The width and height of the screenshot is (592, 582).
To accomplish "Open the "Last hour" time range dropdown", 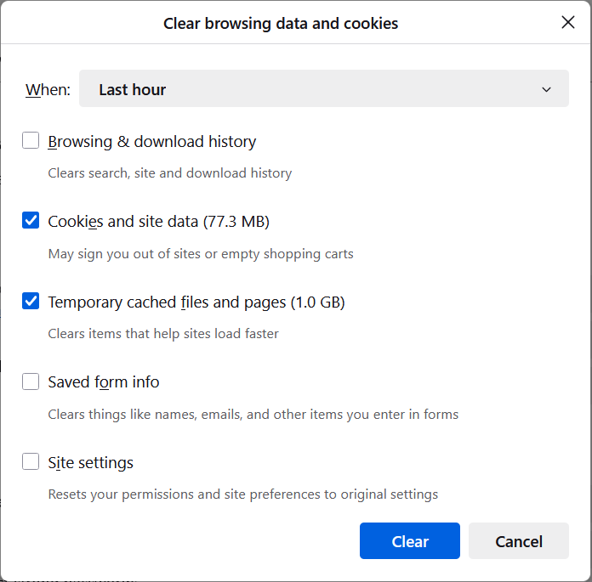I will tap(323, 89).
